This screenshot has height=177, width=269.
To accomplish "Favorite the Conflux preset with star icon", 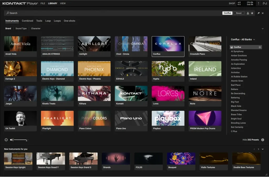I will click(260, 47).
